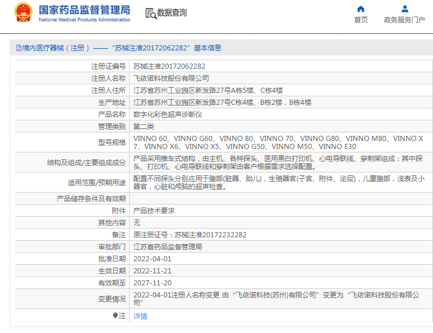This screenshot has height=333, width=433.
Task: Click the 注册人名称 row label
Action: (x=108, y=79)
